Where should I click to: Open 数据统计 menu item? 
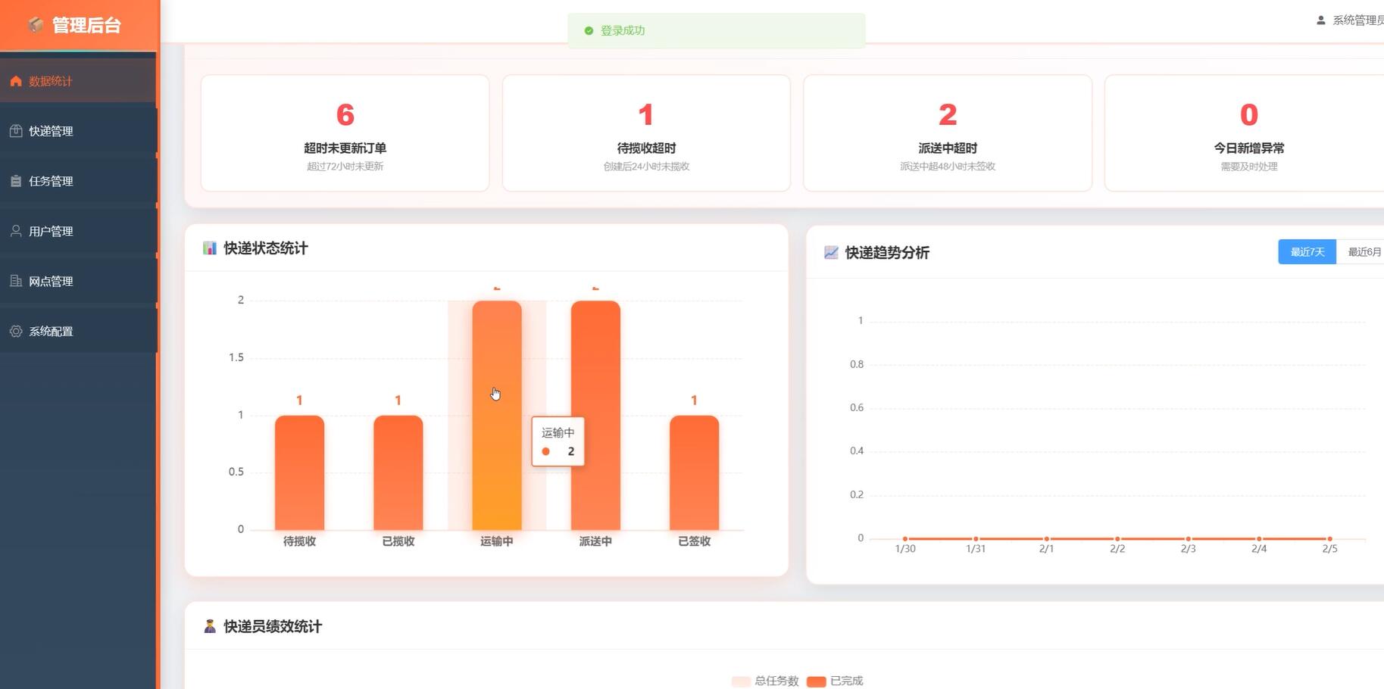pos(79,81)
